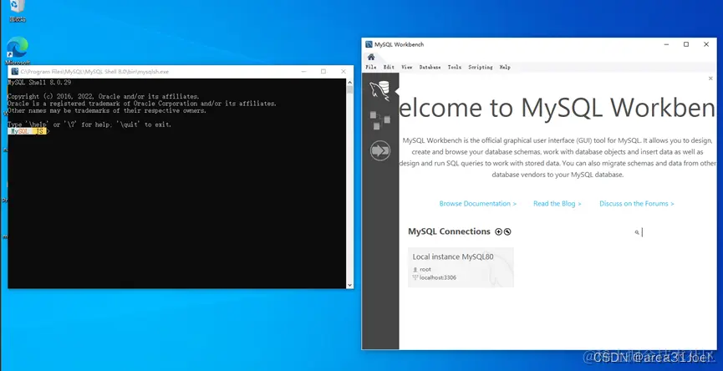
Task: Add a new MySQL connection plus icon
Action: point(498,231)
